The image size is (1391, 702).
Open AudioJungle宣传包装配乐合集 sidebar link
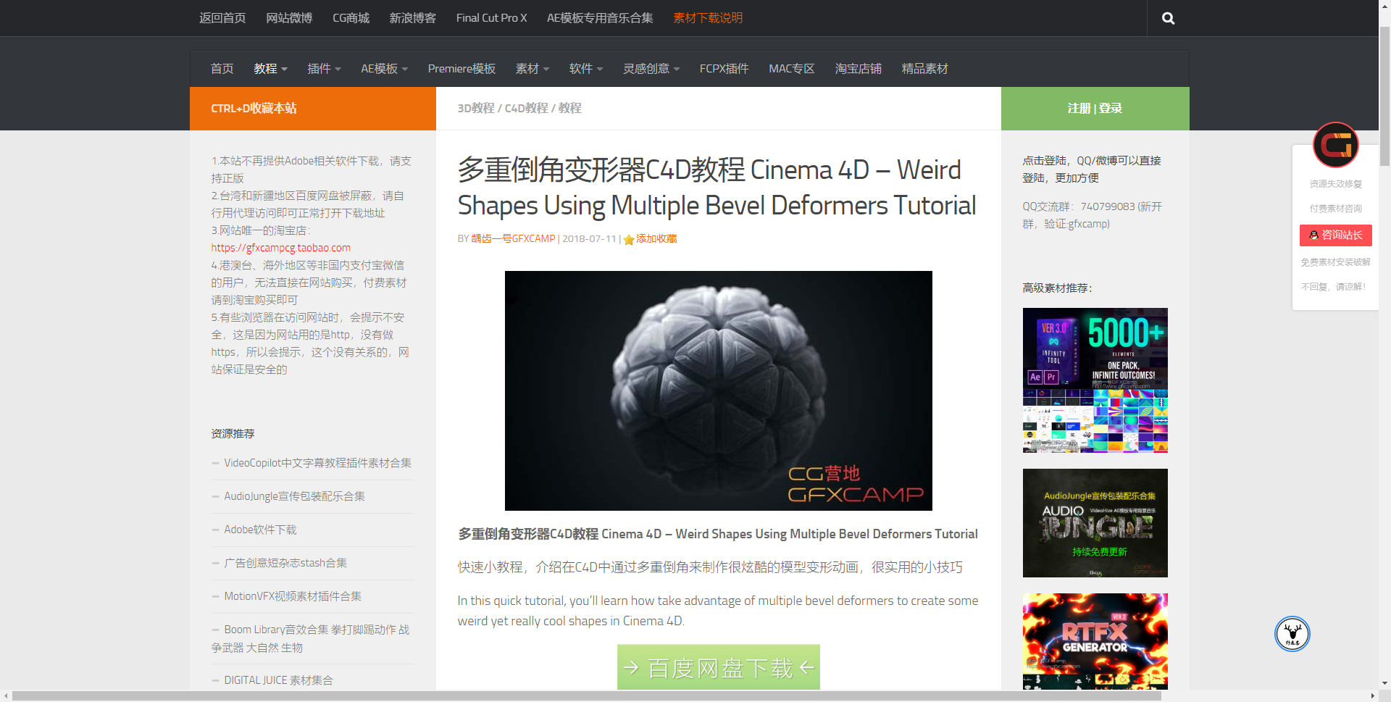[294, 496]
